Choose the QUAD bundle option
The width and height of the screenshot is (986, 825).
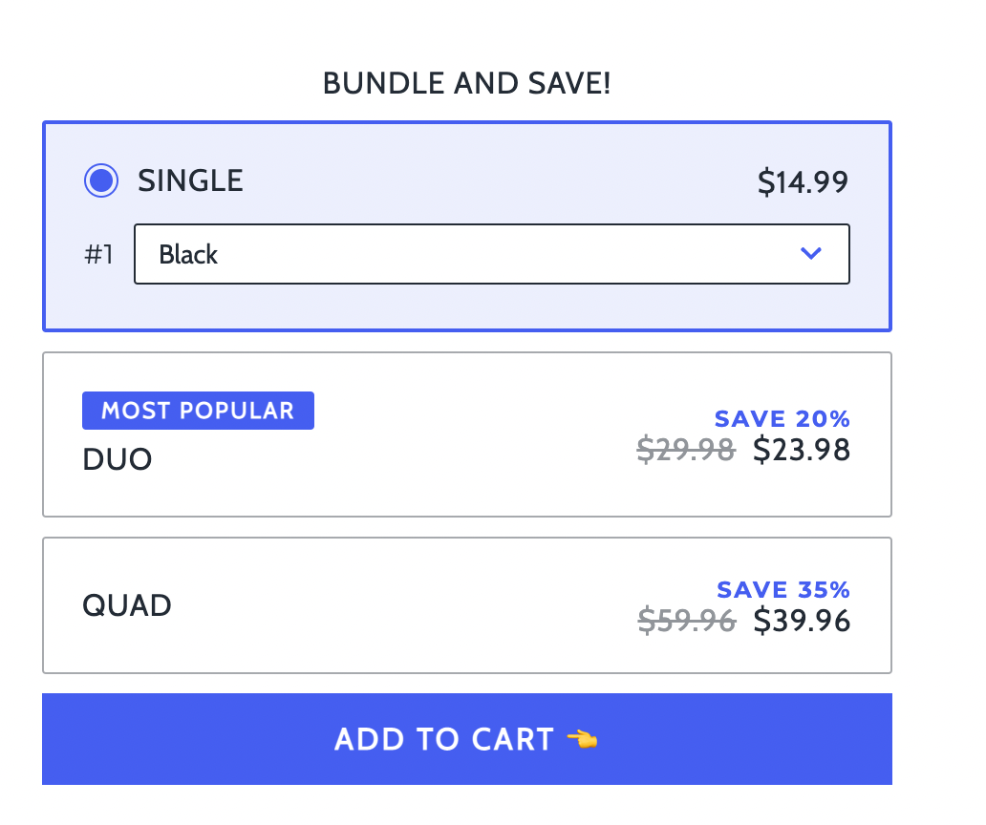467,605
